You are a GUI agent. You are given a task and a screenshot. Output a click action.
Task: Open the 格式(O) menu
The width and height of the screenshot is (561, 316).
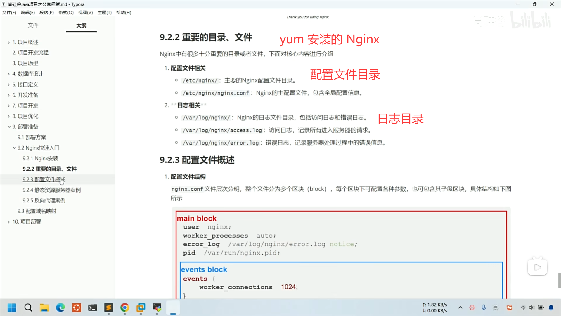(66, 13)
